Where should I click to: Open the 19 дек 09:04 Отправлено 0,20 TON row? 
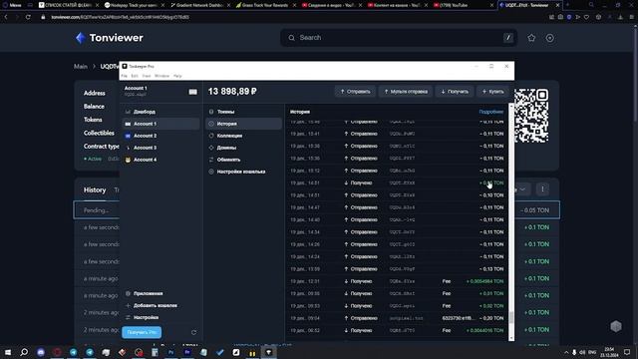(x=397, y=318)
